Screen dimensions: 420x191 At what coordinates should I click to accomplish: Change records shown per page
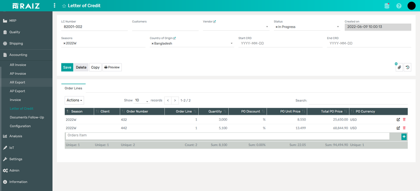click(x=142, y=100)
